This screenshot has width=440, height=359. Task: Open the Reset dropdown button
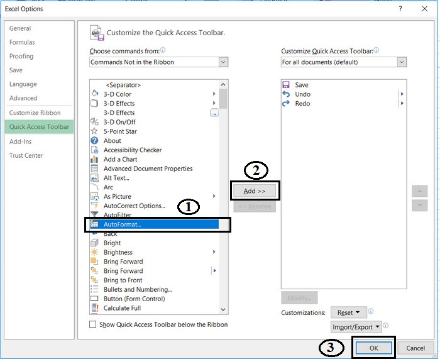point(348,312)
